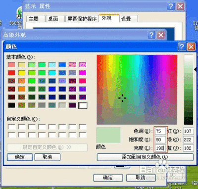
Task: Pick the white basic color swatch
Action: click(83, 105)
